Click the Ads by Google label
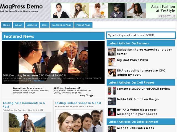This screenshot has width=177, height=132. pyautogui.click(x=87, y=95)
